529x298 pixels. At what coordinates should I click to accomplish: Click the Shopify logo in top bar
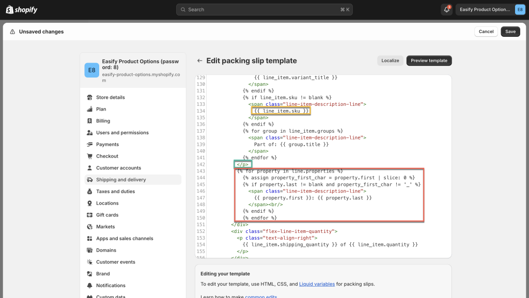click(22, 10)
